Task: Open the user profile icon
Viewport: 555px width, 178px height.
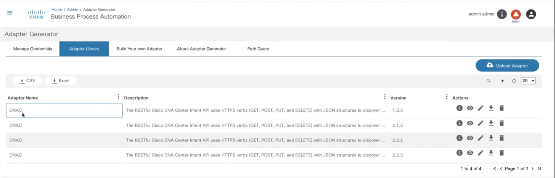Action: 531,14
